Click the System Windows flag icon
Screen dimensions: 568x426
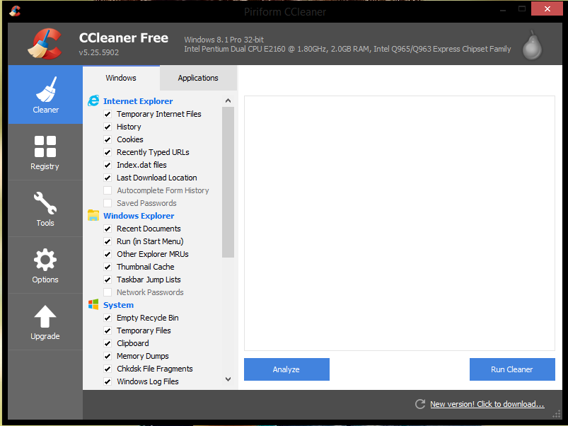(x=93, y=305)
